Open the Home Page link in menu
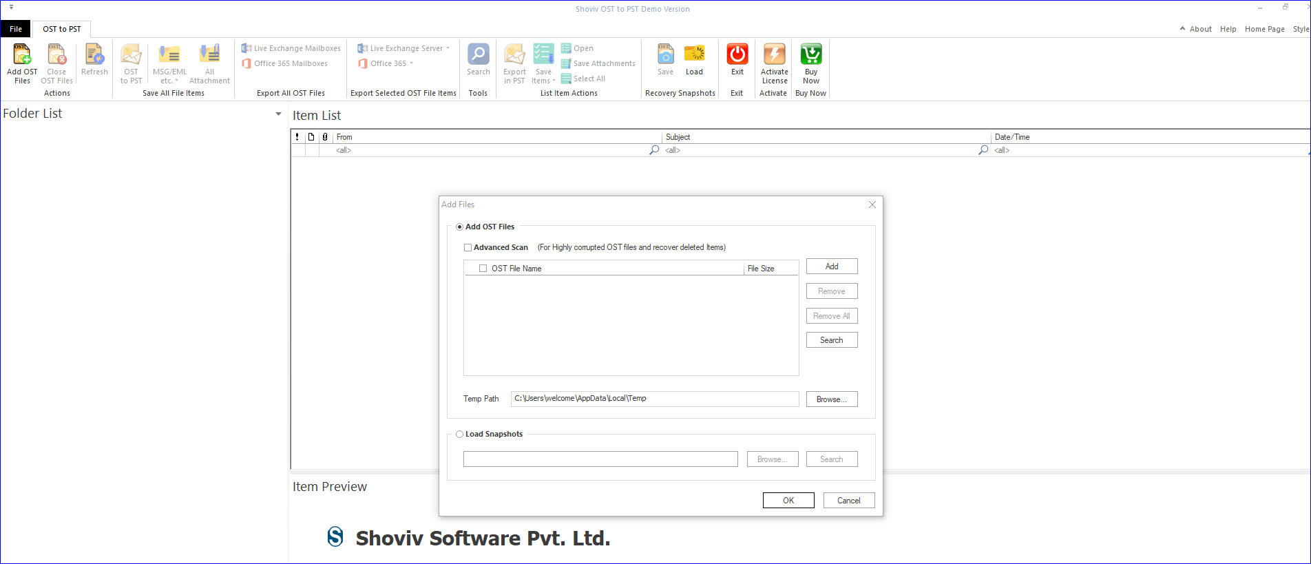Image resolution: width=1311 pixels, height=564 pixels. pos(1264,29)
